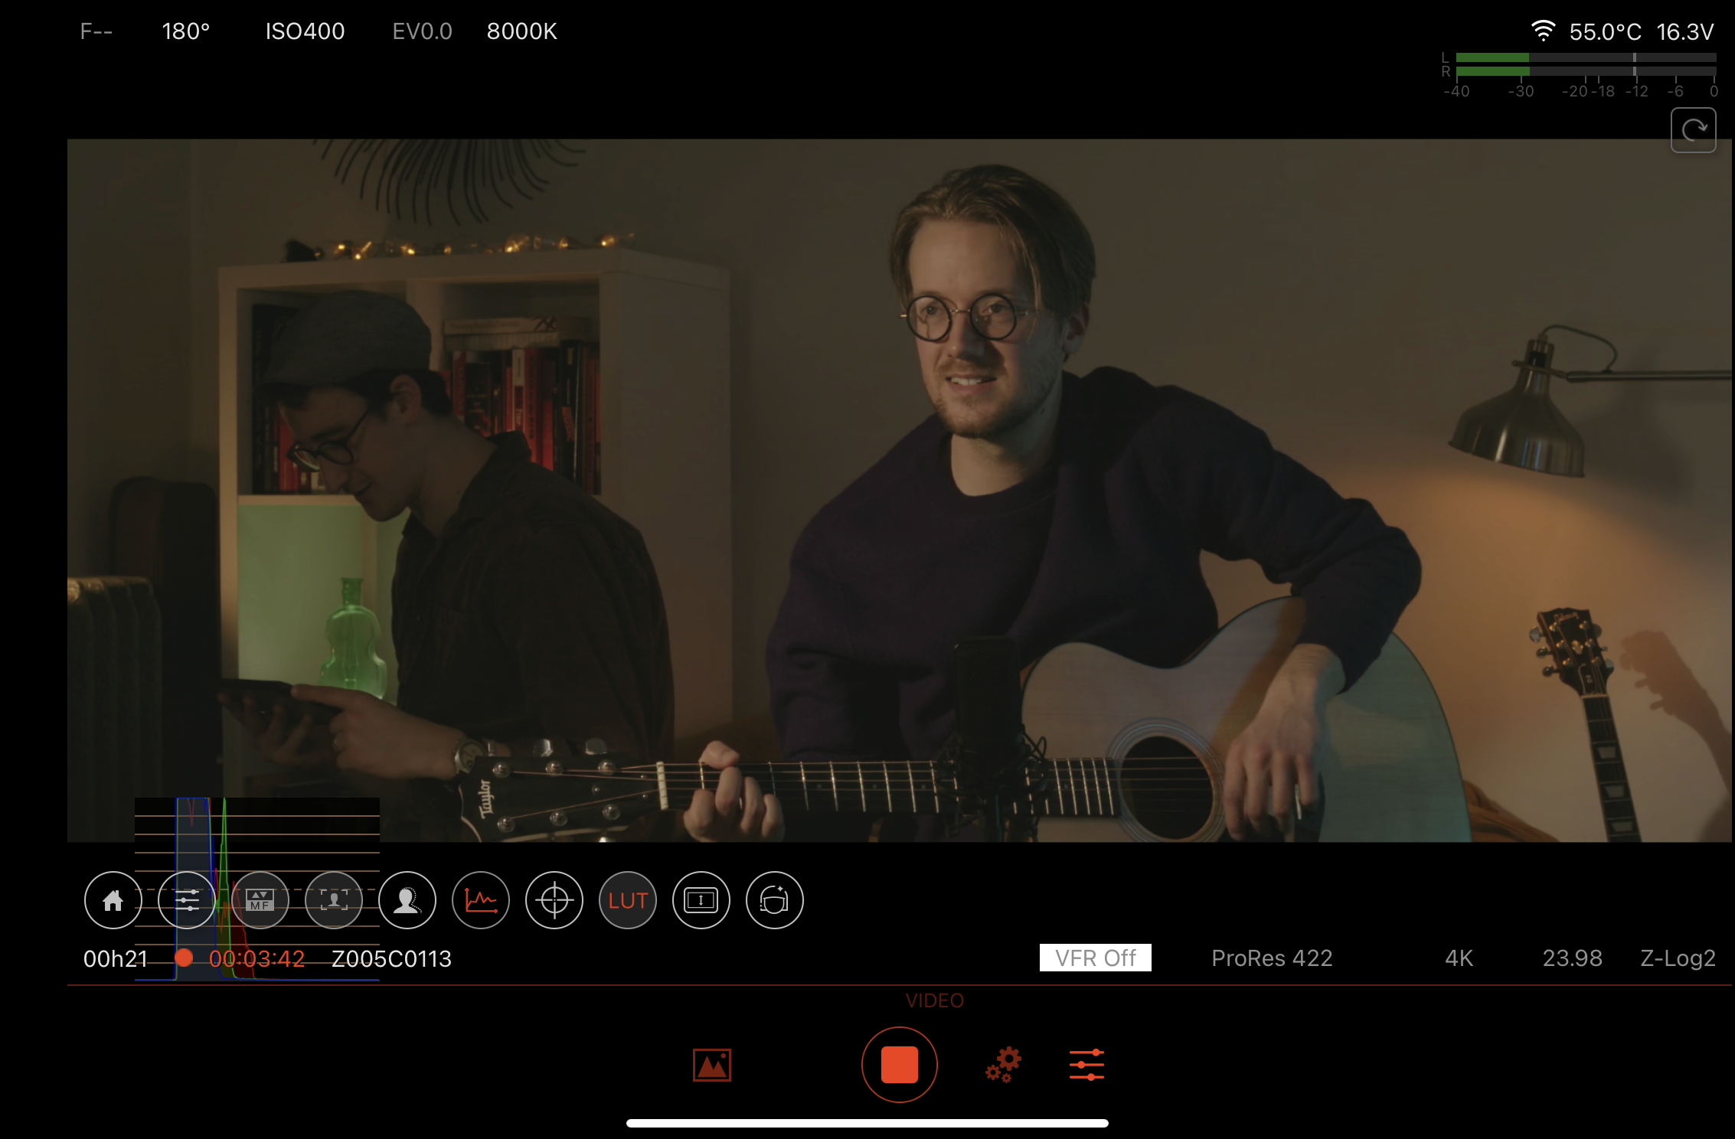Open the display scaling option

(x=701, y=901)
